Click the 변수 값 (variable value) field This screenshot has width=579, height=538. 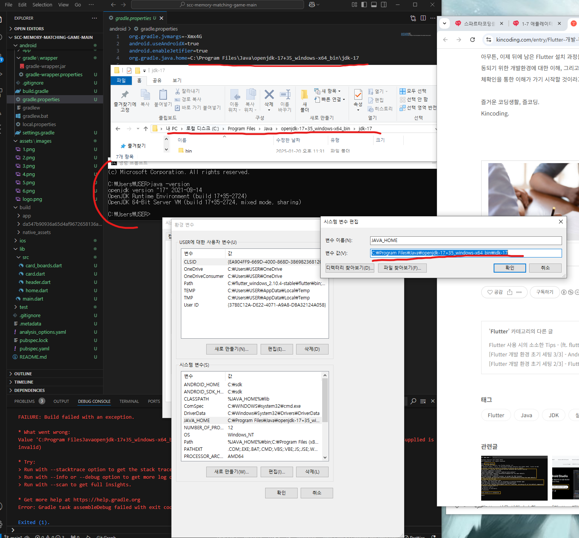(x=466, y=253)
